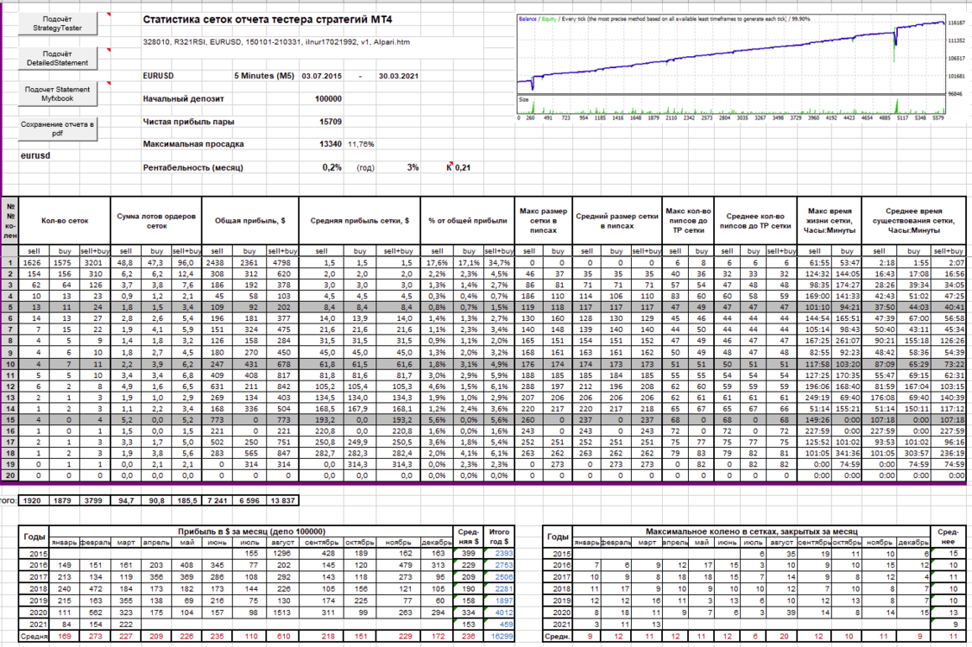Select total profit 4798 in row 1
Image resolution: width=972 pixels, height=647 pixels.
point(282,263)
